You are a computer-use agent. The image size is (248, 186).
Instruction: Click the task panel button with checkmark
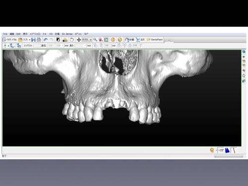tap(9, 40)
